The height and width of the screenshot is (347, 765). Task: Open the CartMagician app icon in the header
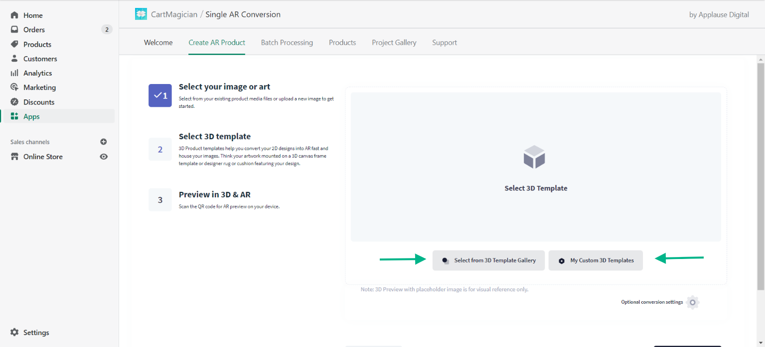coord(141,13)
